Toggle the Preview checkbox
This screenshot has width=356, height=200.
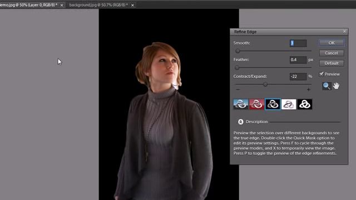(x=322, y=74)
